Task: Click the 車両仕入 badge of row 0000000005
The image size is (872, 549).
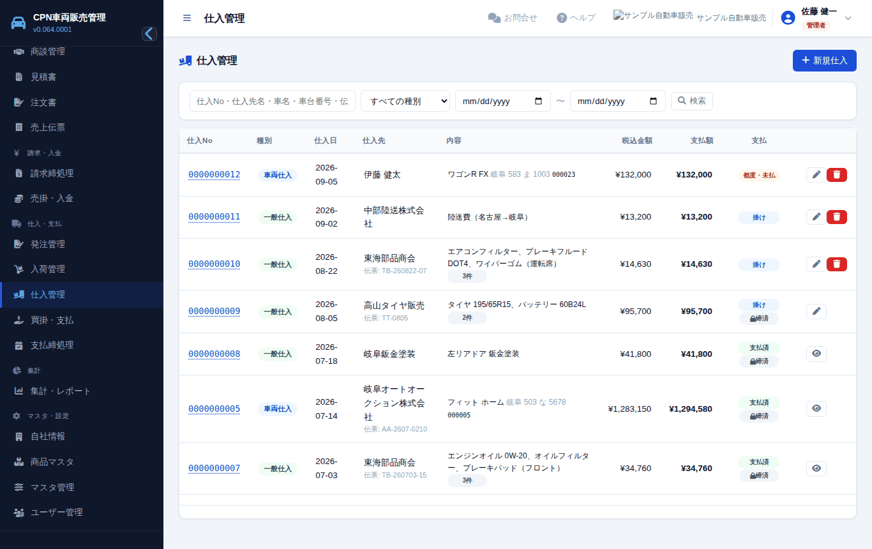Action: coord(278,409)
